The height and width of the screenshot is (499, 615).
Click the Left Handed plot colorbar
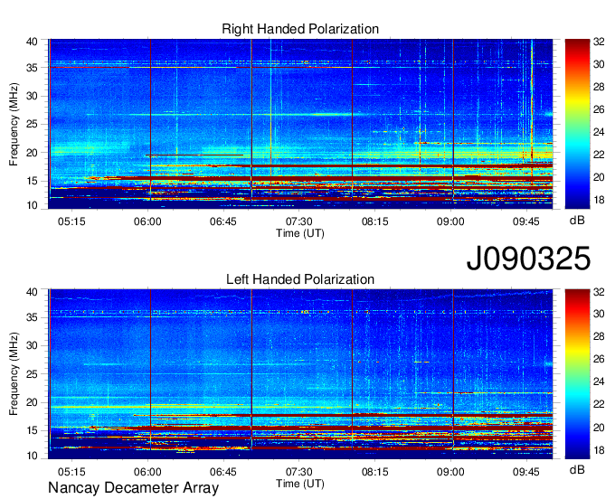tap(577, 373)
